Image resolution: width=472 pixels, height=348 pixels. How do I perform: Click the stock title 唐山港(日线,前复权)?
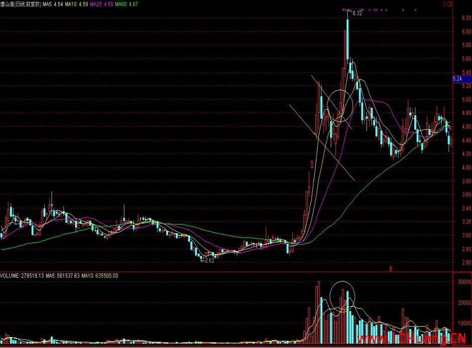click(21, 4)
